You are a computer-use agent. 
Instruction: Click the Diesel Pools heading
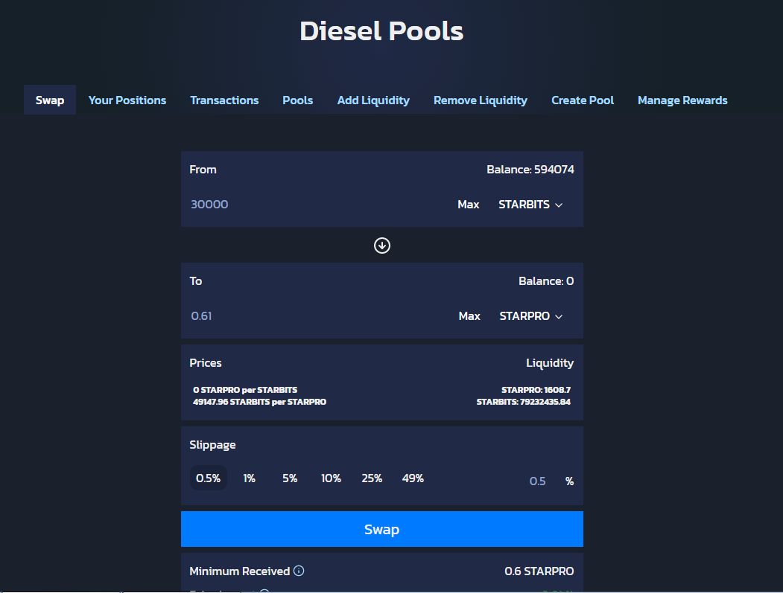(381, 31)
